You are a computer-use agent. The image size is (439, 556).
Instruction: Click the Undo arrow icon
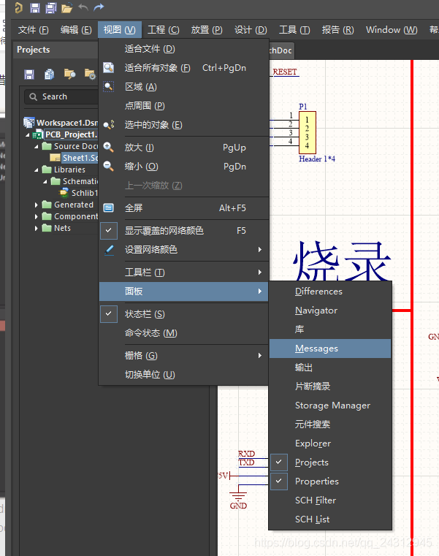[83, 7]
